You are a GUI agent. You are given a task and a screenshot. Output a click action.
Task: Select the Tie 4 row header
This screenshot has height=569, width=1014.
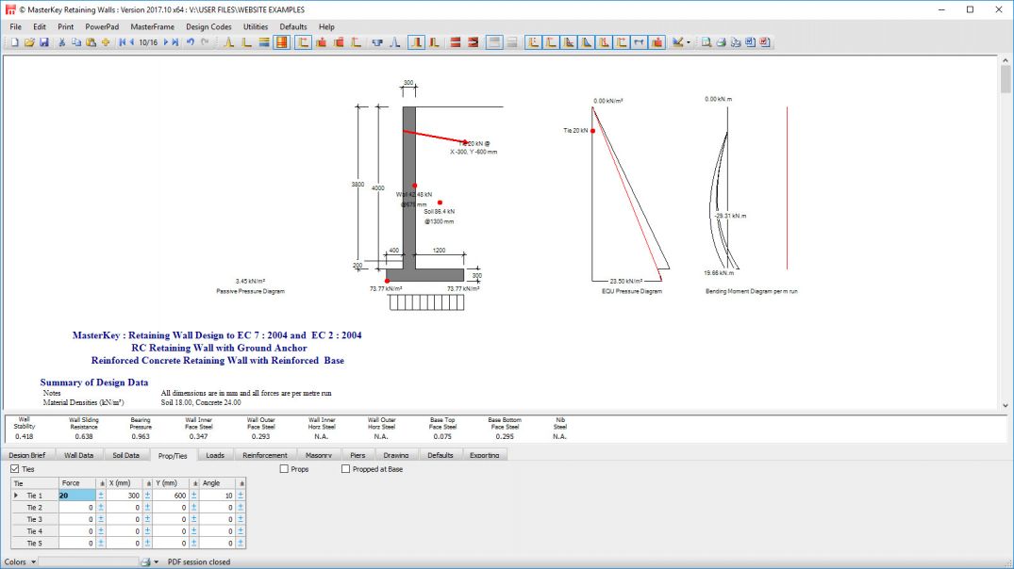pos(34,531)
